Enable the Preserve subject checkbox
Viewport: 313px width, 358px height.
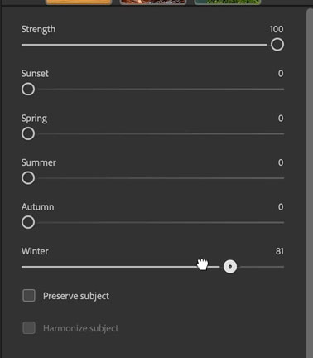click(29, 296)
